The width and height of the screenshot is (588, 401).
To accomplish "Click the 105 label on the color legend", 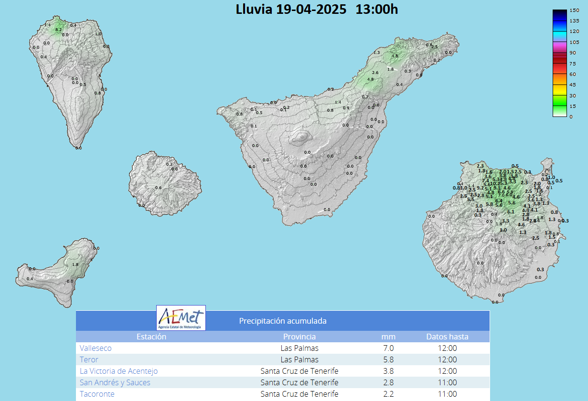I will coord(574,42).
